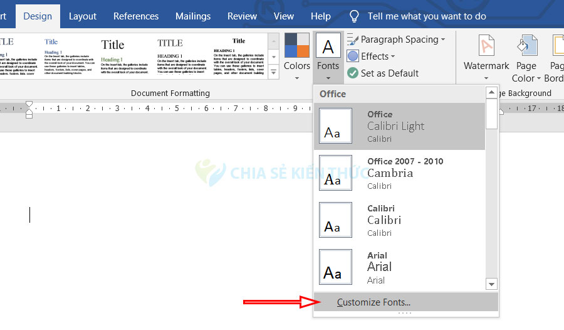Choose the Arial font theme

click(x=399, y=267)
